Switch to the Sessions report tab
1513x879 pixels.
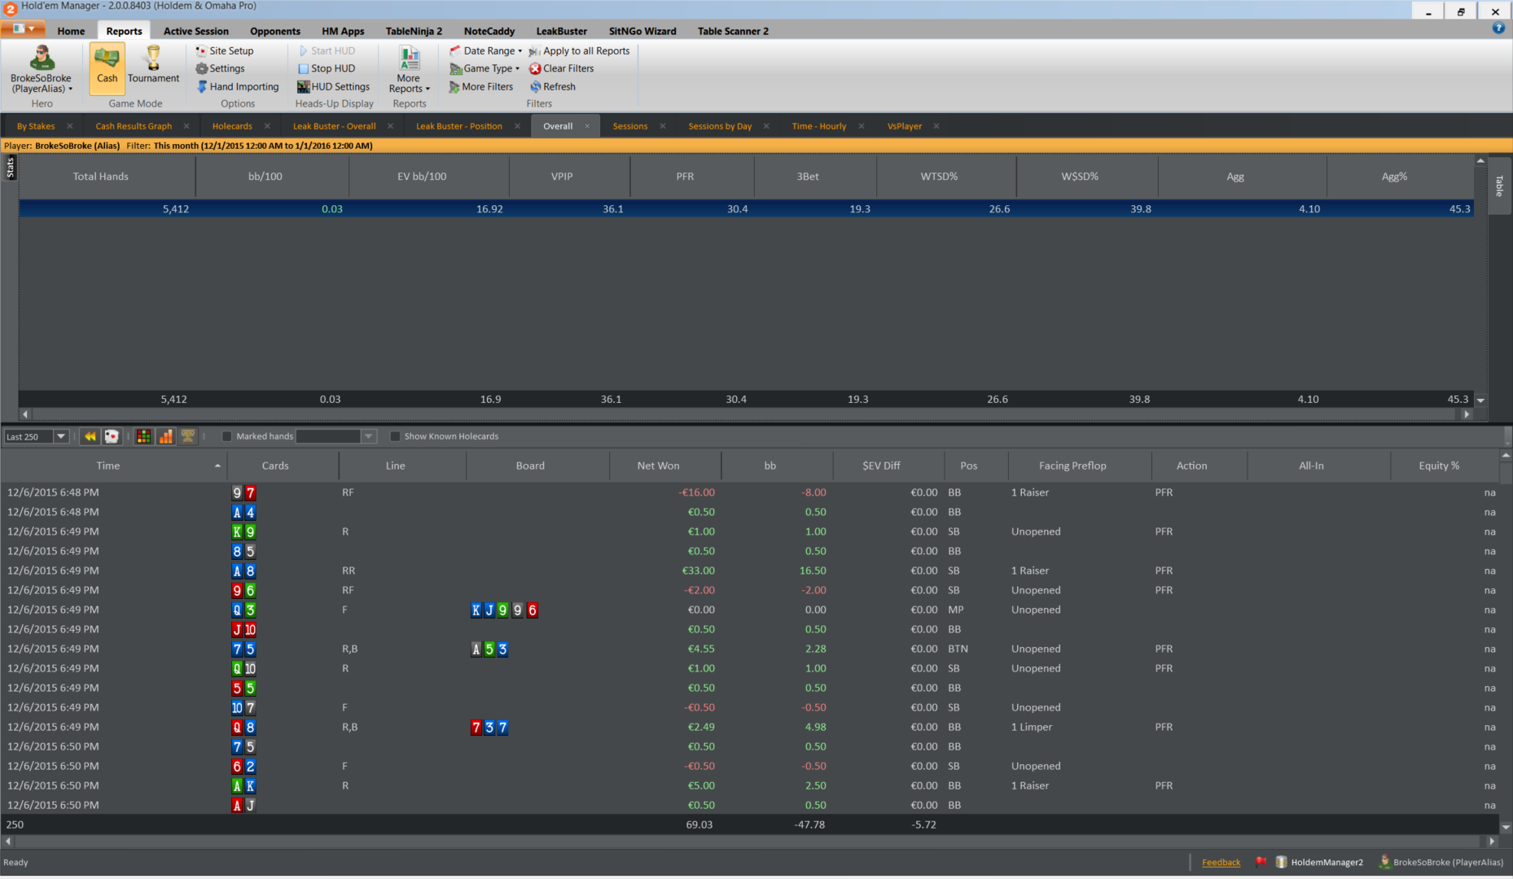coord(630,126)
